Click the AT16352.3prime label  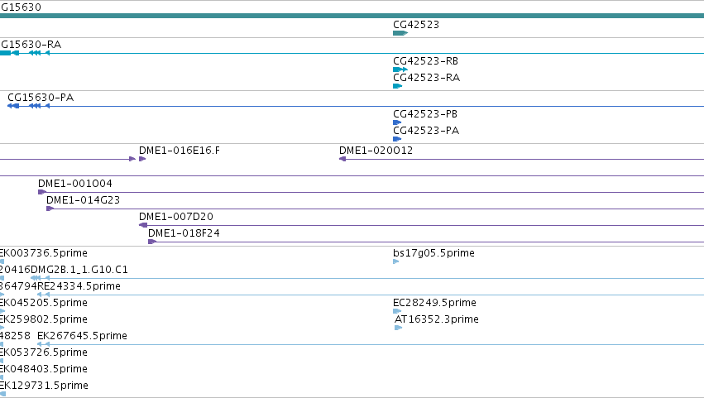tap(437, 319)
